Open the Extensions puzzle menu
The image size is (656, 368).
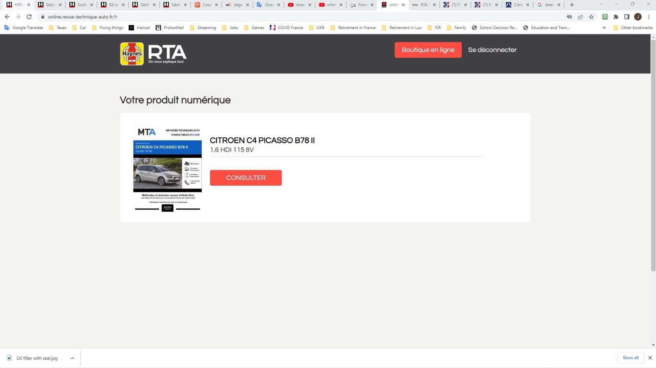(x=616, y=17)
